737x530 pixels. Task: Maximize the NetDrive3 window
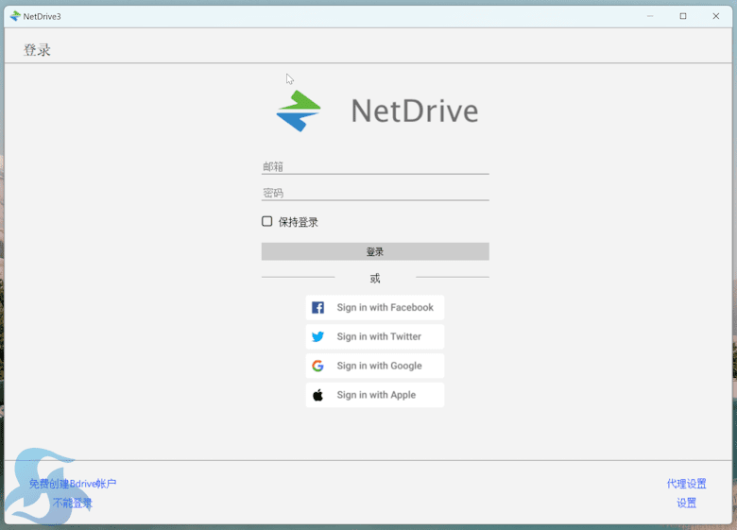(x=683, y=16)
